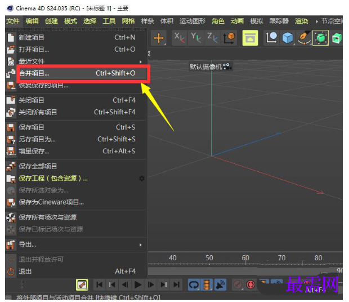Select the Move tool in toolbar
Image resolution: width=349 pixels, height=302 pixels.
click(x=159, y=38)
